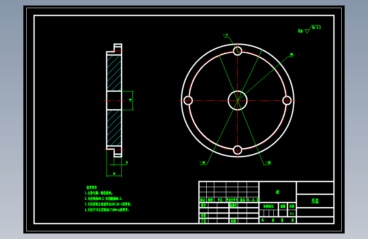Click the blank drawing number cell below 压盘

315,212
